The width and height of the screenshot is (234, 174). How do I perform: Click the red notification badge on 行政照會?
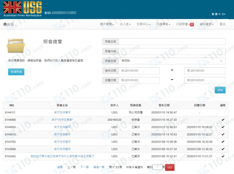coord(192,25)
